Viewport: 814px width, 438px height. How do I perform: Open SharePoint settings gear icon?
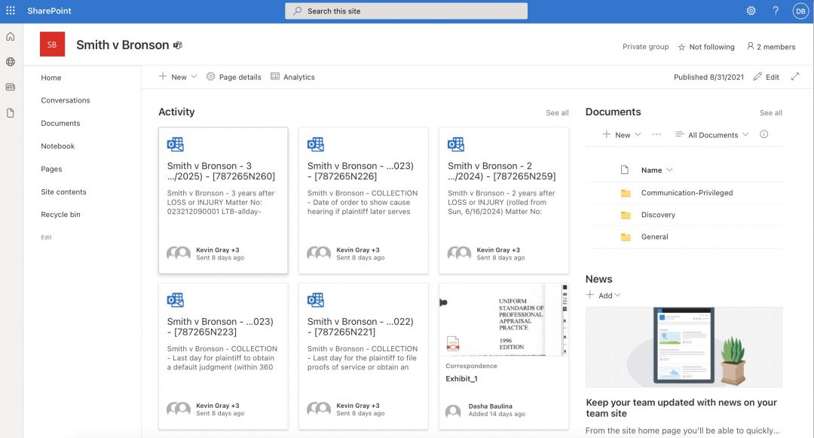tap(751, 10)
